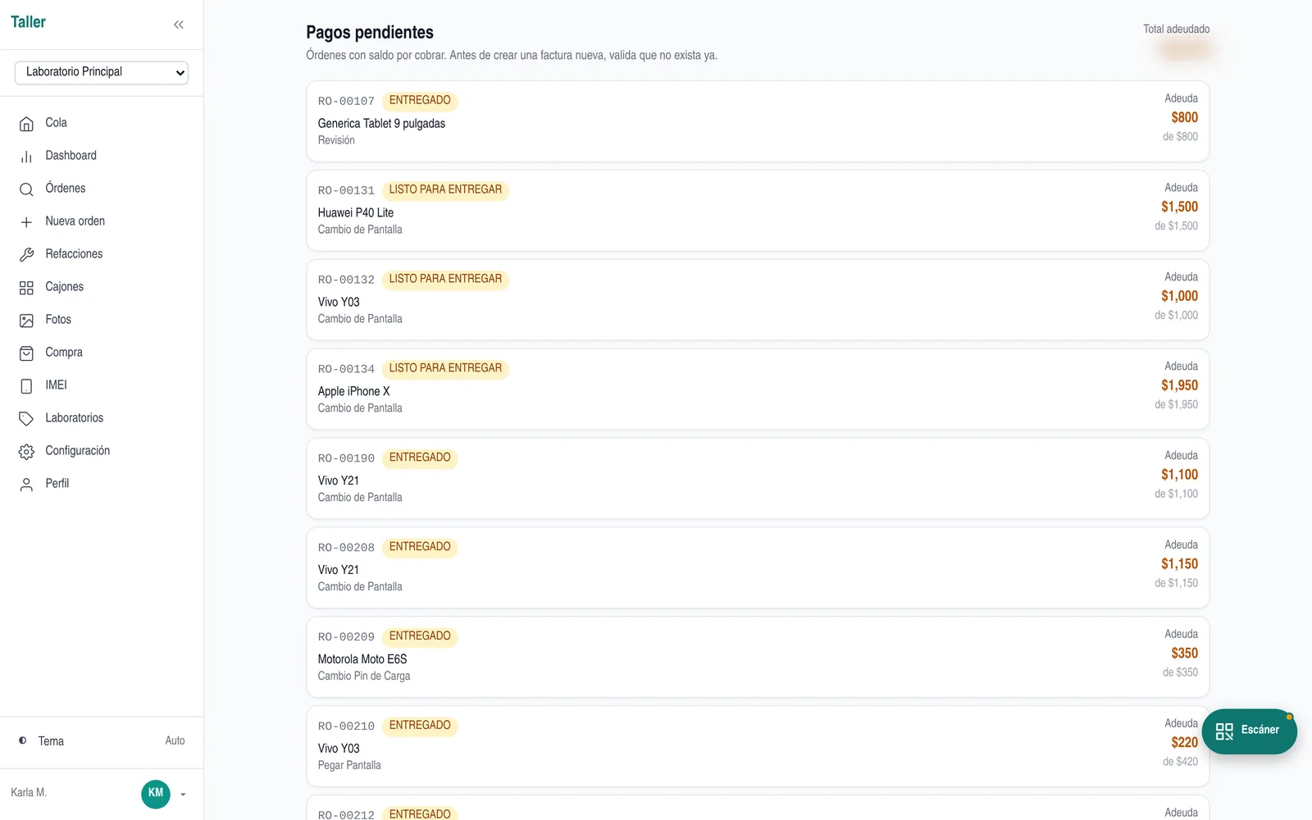
Task: Click ENTREGADO badge on RO-00209
Action: click(420, 636)
